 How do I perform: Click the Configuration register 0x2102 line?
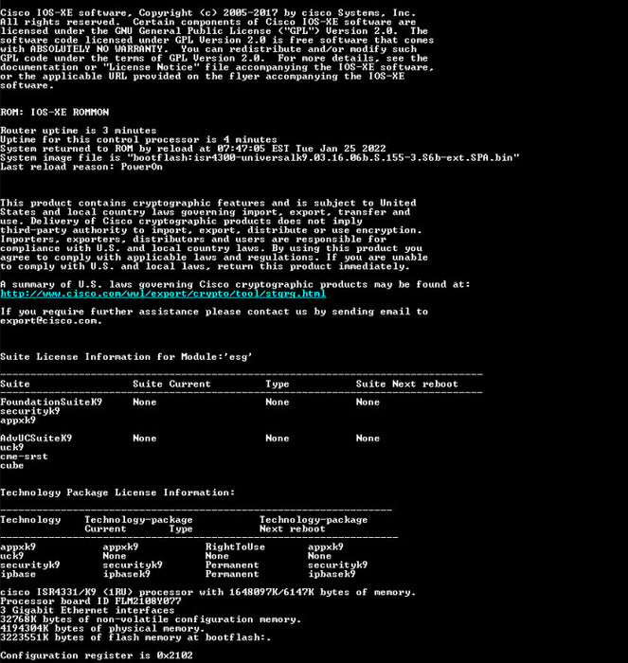click(97, 655)
